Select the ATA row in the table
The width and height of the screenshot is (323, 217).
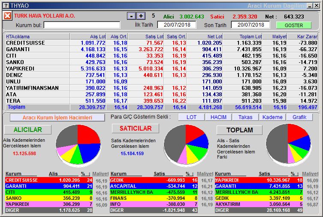point(161,94)
